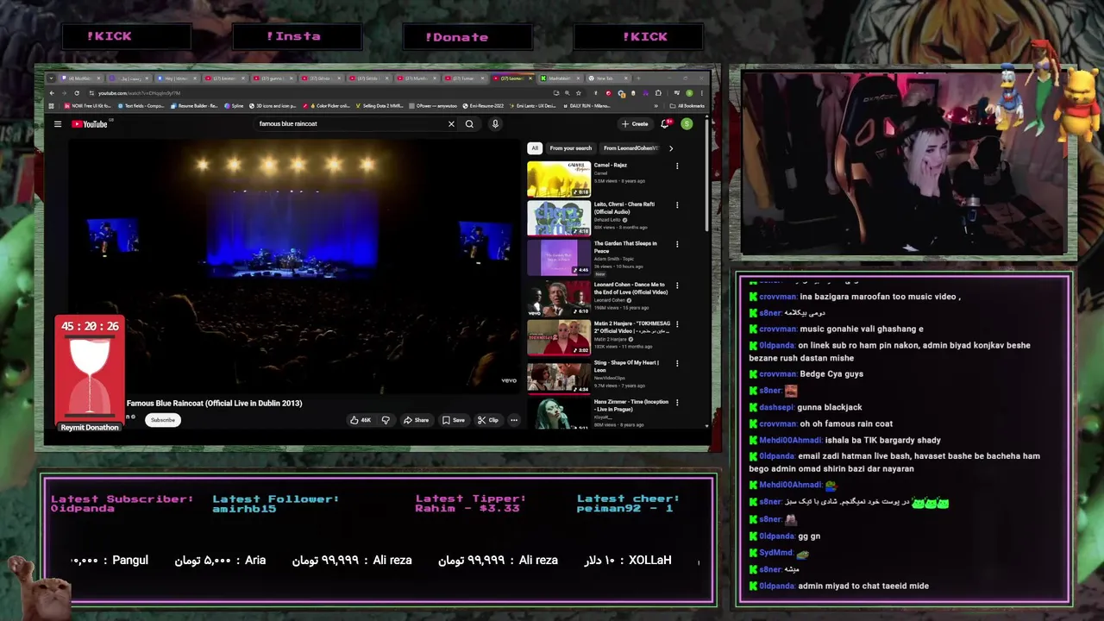The width and height of the screenshot is (1104, 621).
Task: Open options for Sting Shape Of My Heart
Action: pyautogui.click(x=677, y=363)
